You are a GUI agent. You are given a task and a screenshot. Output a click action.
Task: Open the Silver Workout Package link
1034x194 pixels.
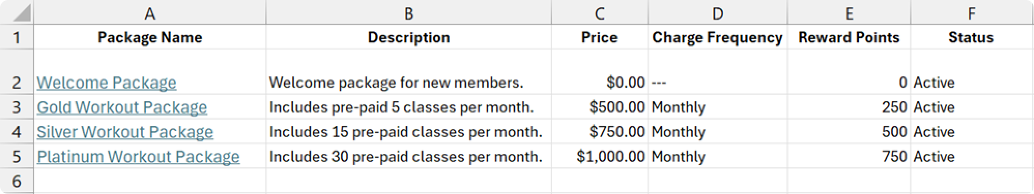pos(125,132)
